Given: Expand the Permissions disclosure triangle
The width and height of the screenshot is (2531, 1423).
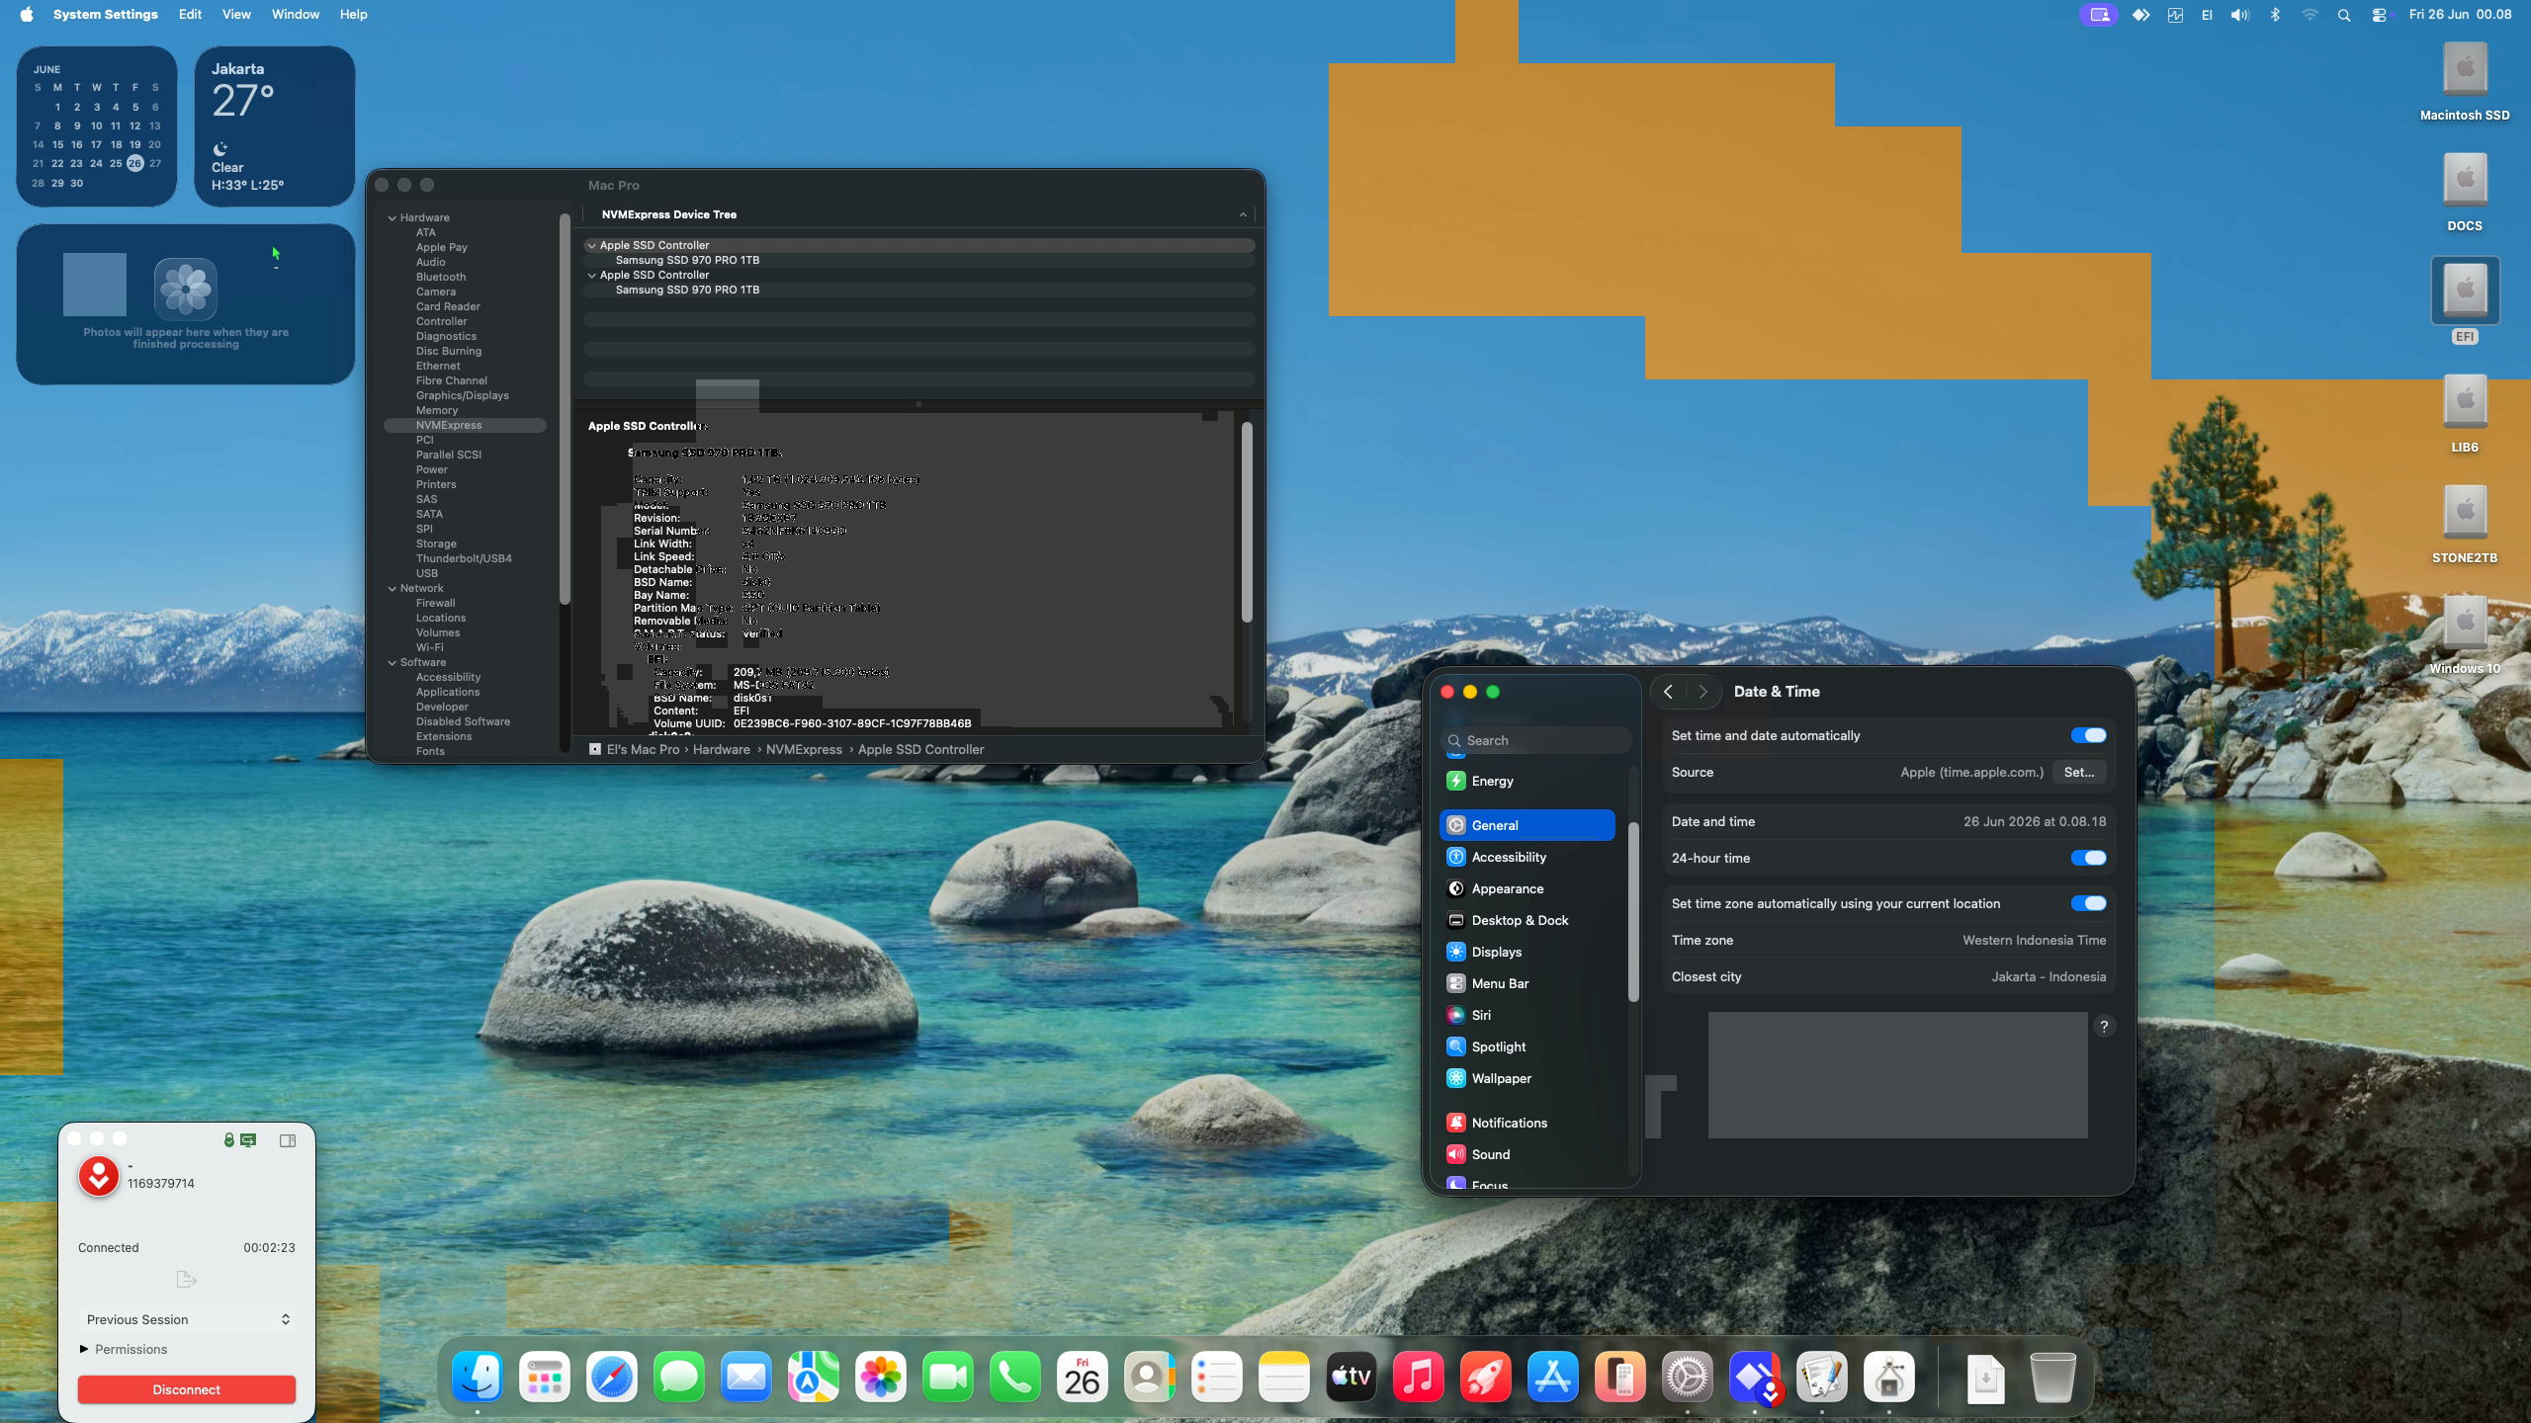Looking at the screenshot, I should (84, 1349).
